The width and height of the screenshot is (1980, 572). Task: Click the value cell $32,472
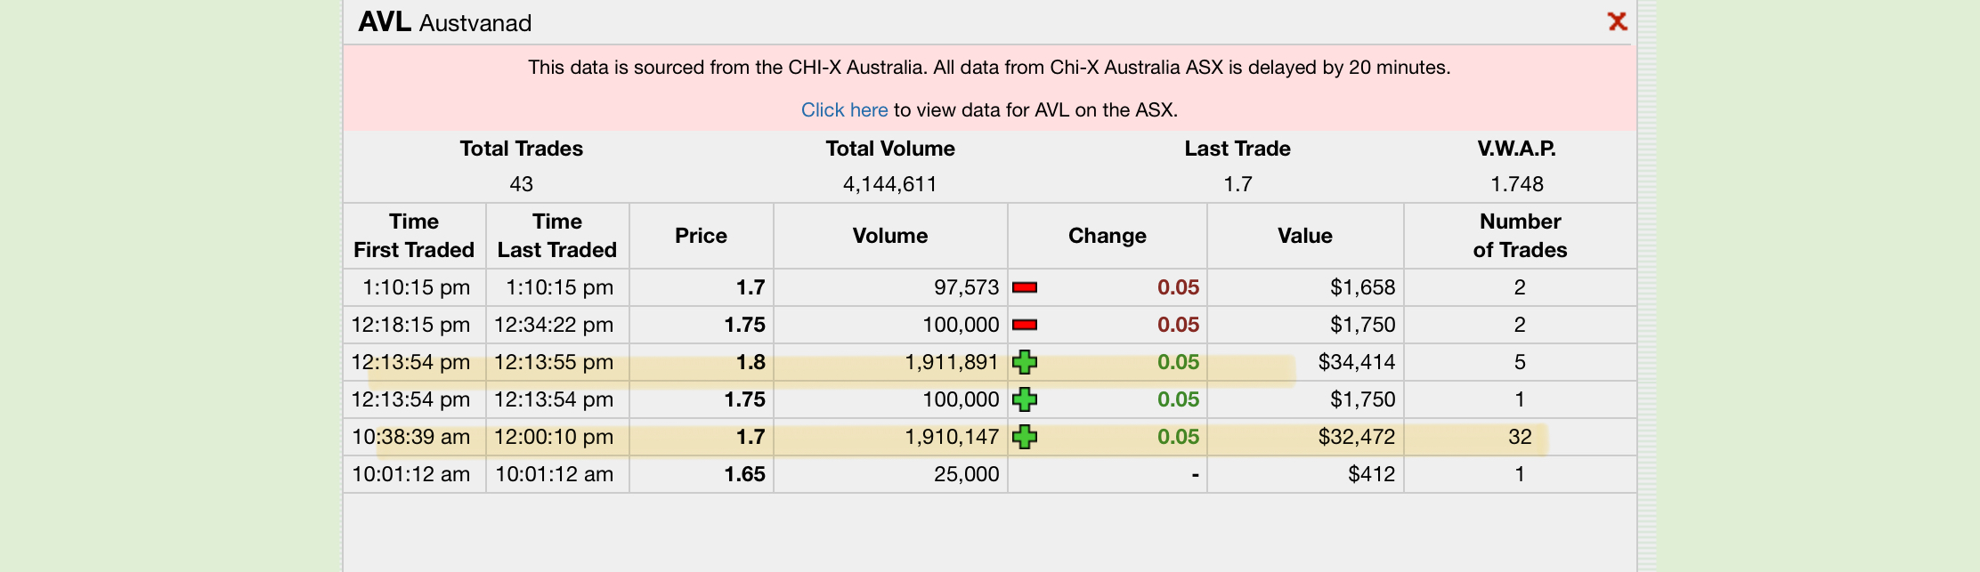click(1357, 437)
